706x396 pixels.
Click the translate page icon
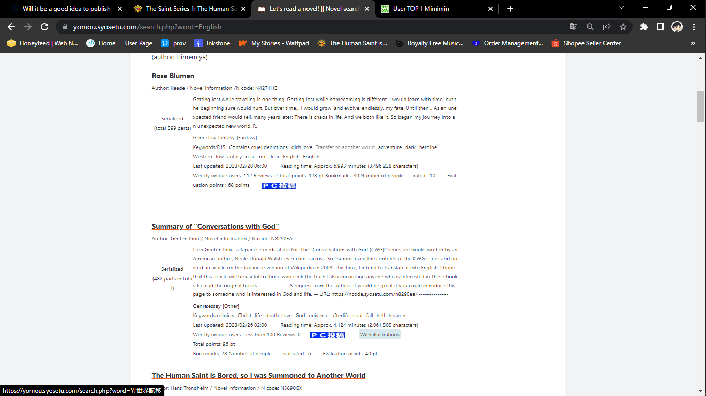pos(574,27)
